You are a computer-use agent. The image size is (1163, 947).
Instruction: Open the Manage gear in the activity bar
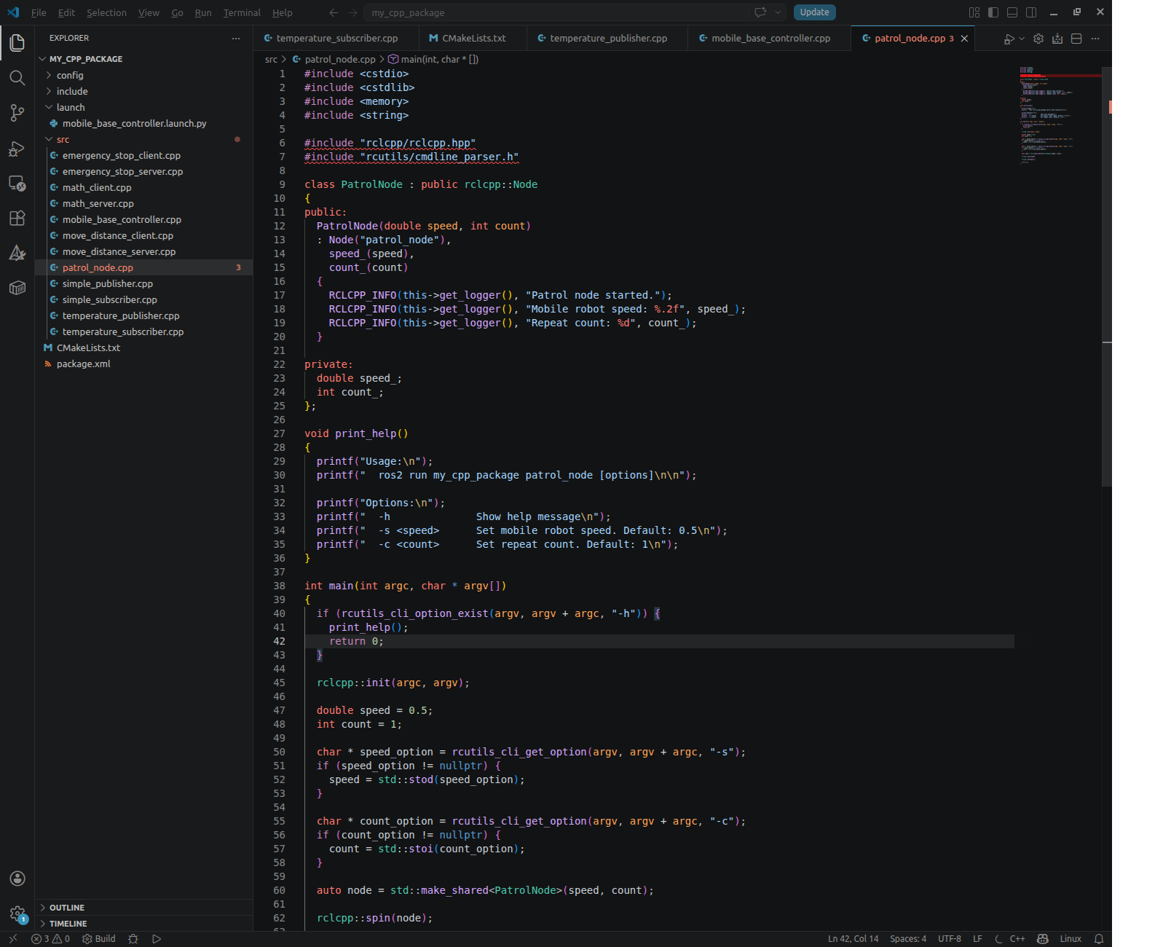click(x=17, y=913)
